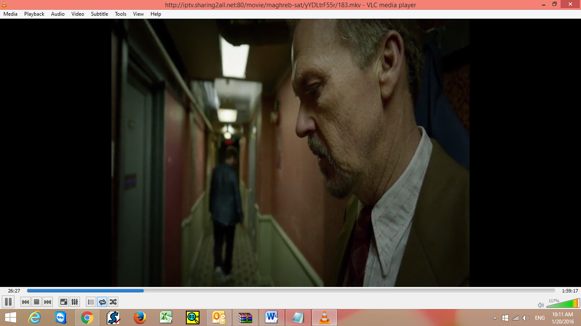Switch to the notepad app in taskbar
The width and height of the screenshot is (581, 326).
pos(298,318)
